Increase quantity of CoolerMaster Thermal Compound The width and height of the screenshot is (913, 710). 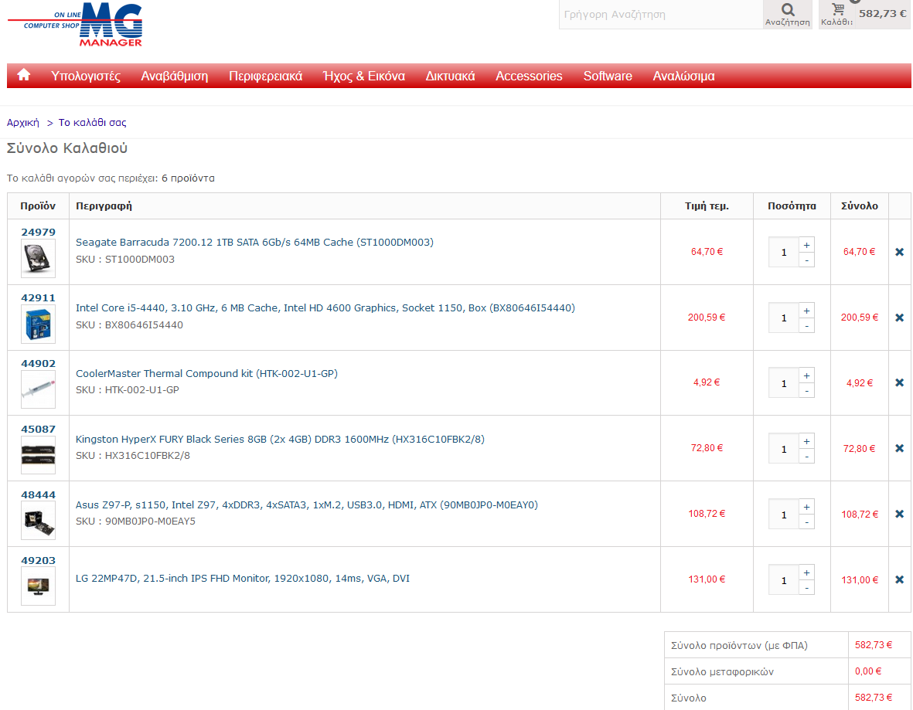(806, 376)
